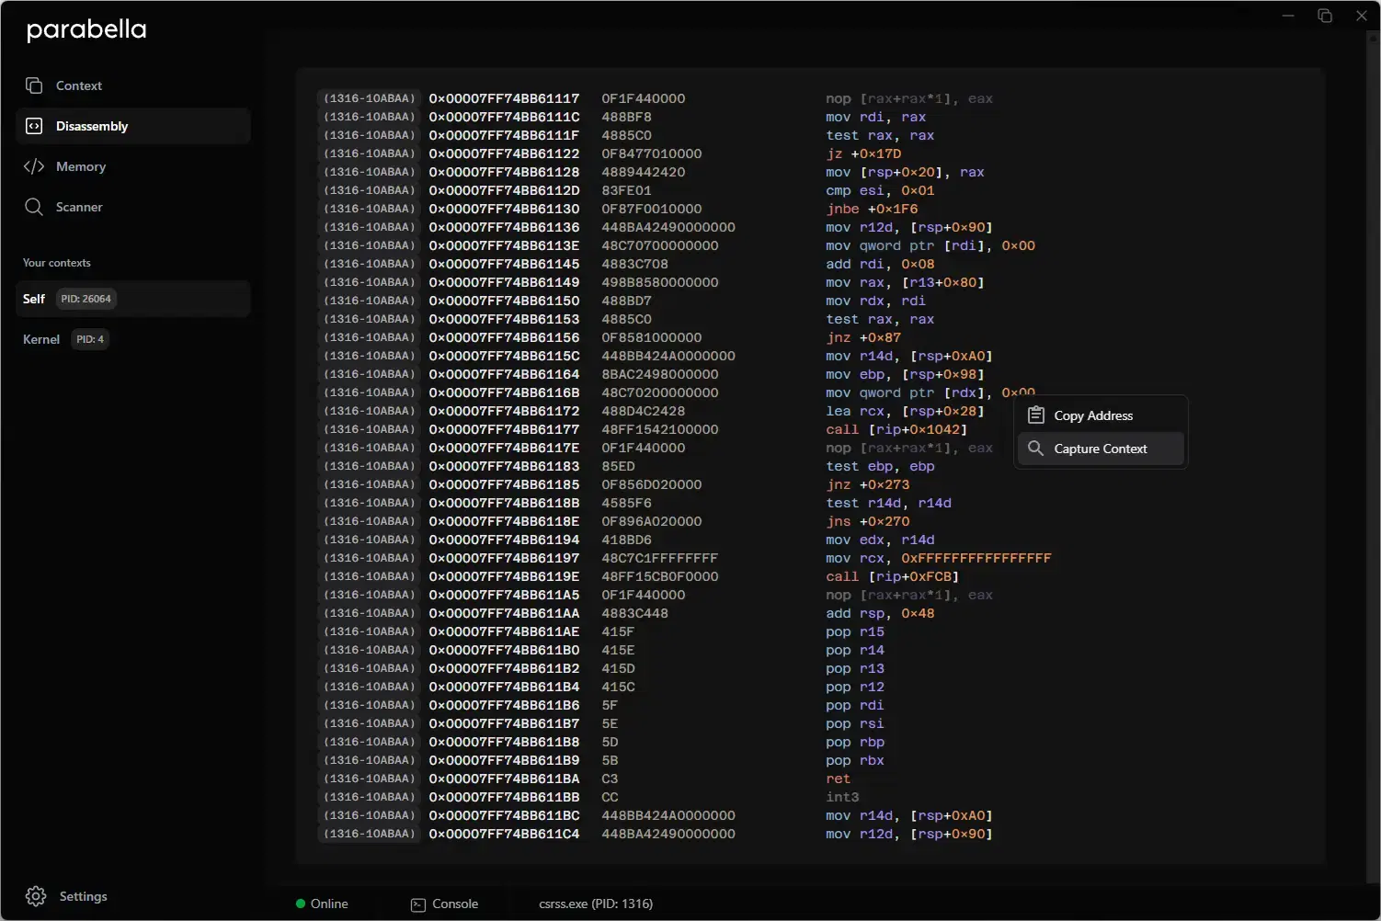This screenshot has width=1381, height=921.
Task: Select address 0x00007FF74BB61117 in the disassembly
Action: pos(504,98)
